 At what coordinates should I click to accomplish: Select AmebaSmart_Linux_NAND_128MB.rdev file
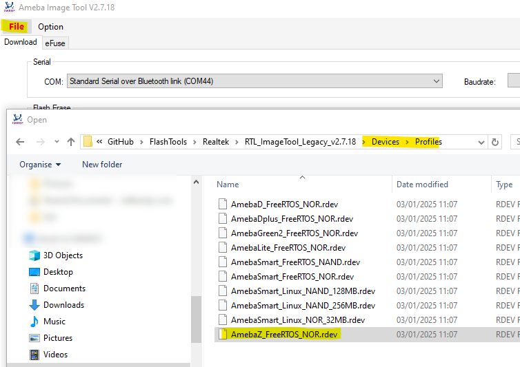(303, 291)
